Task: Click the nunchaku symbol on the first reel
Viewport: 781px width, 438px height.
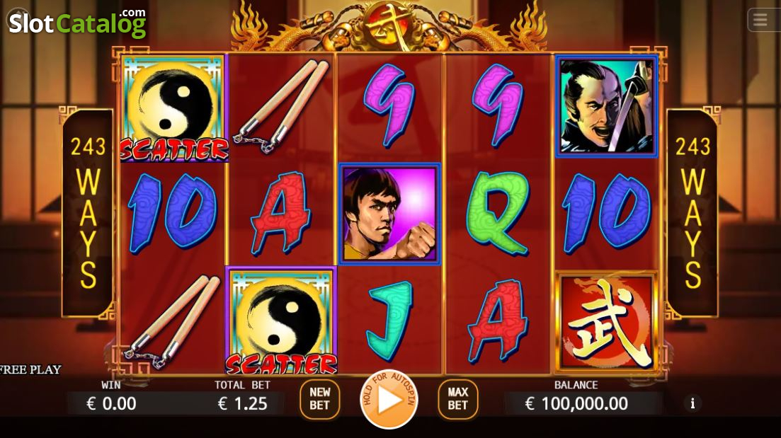Action: pos(172,321)
